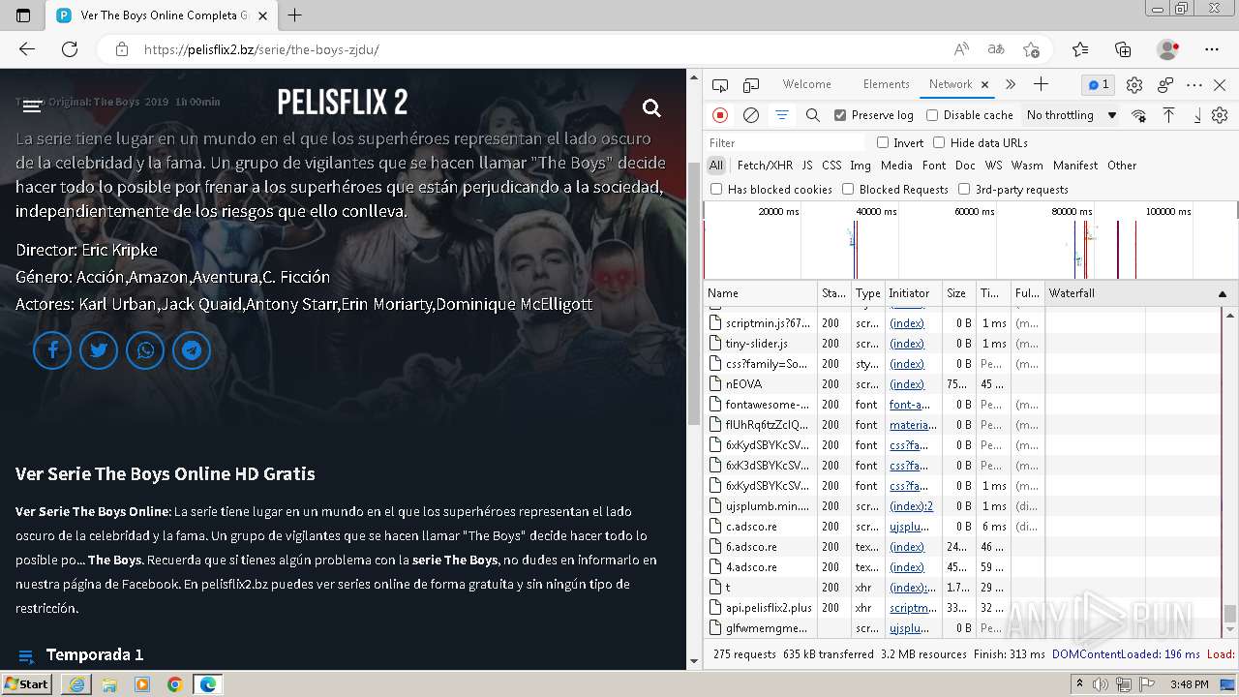Open network conditions wifi icon

1138,115
